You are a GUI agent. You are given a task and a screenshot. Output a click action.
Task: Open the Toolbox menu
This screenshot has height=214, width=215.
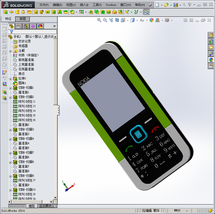(111, 5)
